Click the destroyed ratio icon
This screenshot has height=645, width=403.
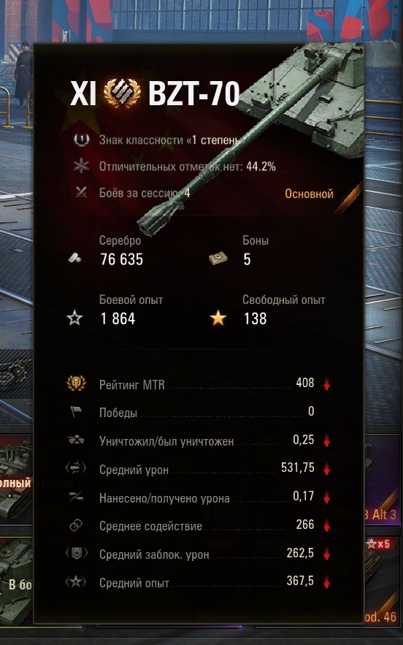76,440
